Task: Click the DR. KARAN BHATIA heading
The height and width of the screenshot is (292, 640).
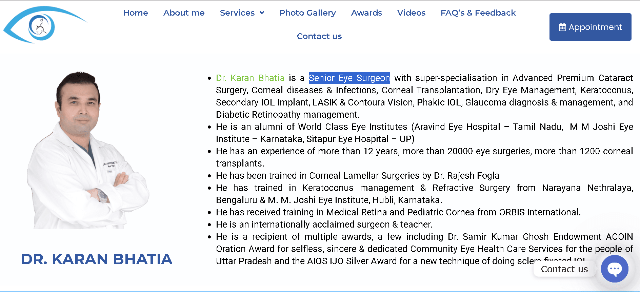Action: tap(97, 259)
